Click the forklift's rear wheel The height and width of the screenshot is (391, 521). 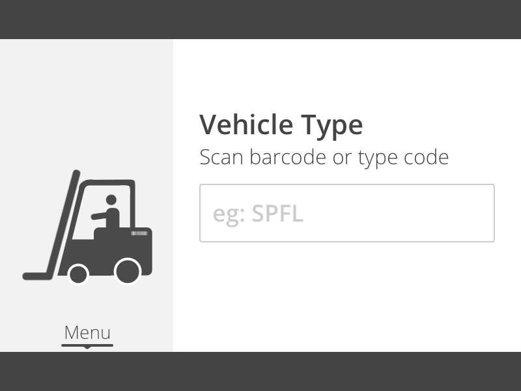click(127, 271)
